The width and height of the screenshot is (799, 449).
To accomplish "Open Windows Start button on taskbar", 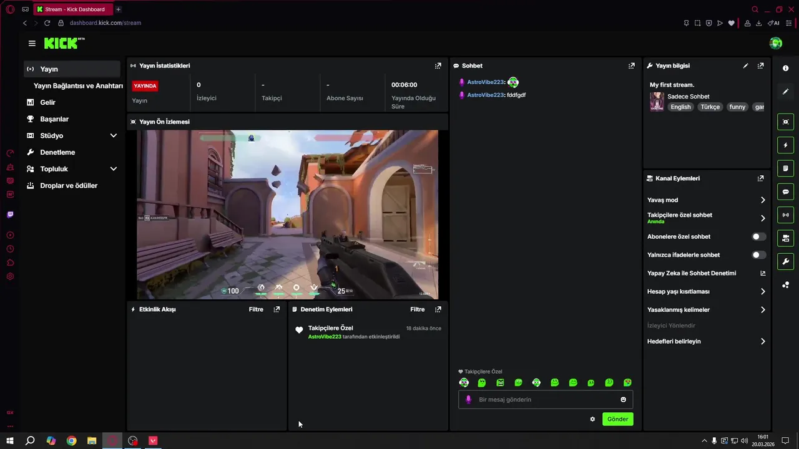I will click(10, 441).
